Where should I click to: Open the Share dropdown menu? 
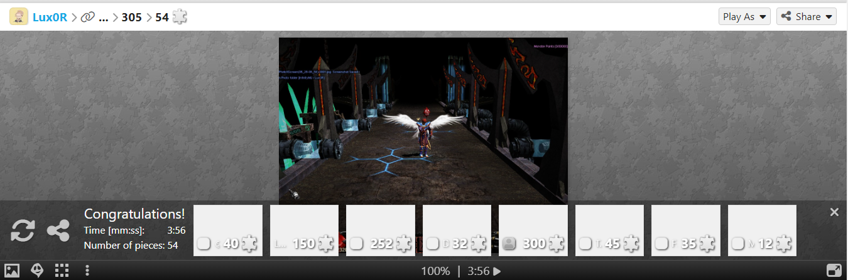[x=807, y=17]
